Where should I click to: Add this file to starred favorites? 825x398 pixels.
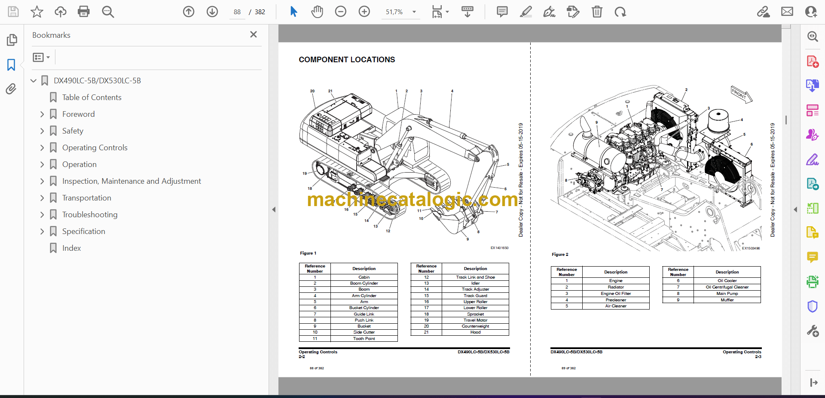37,12
